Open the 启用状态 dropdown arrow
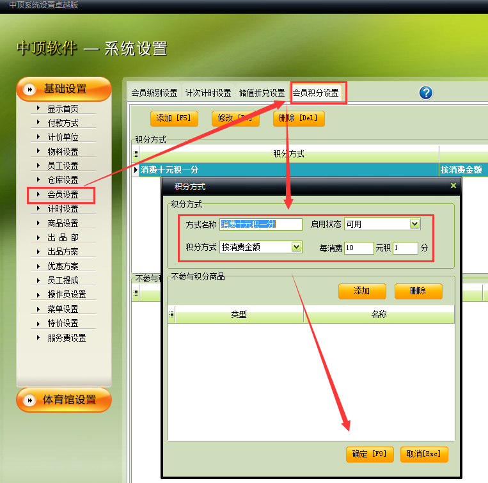Viewport: 488px width, 483px height. [414, 224]
